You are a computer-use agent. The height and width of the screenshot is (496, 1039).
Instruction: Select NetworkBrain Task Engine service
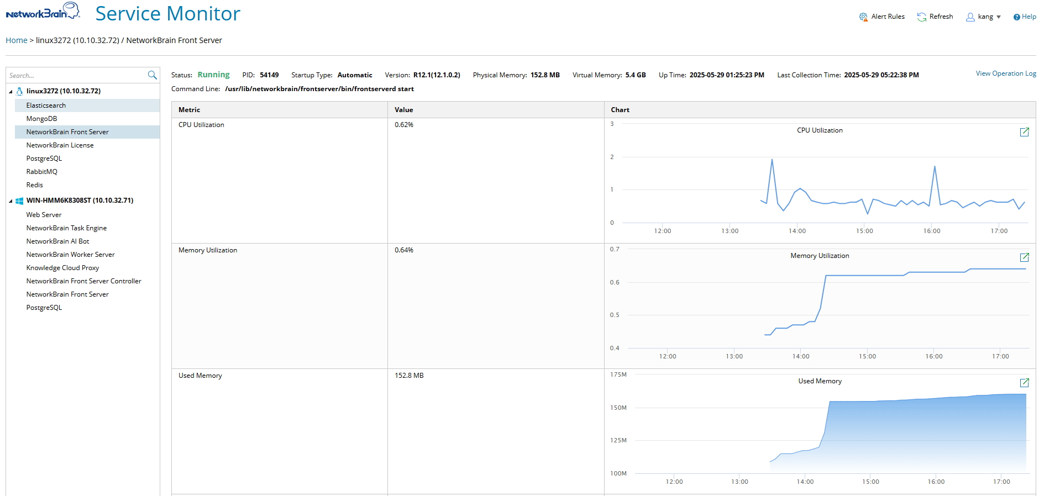[x=87, y=228]
